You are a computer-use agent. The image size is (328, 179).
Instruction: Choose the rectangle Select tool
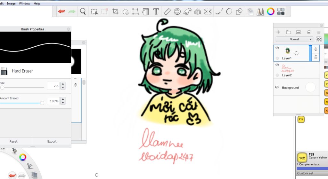[x=94, y=12]
